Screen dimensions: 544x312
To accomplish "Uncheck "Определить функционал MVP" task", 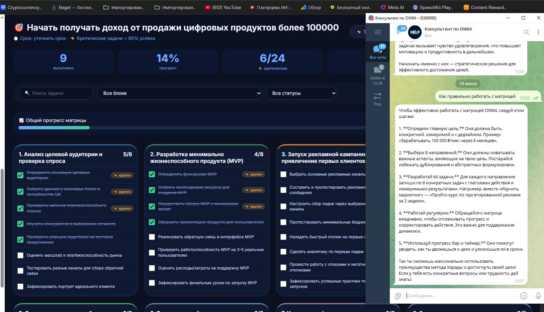I will (152, 174).
